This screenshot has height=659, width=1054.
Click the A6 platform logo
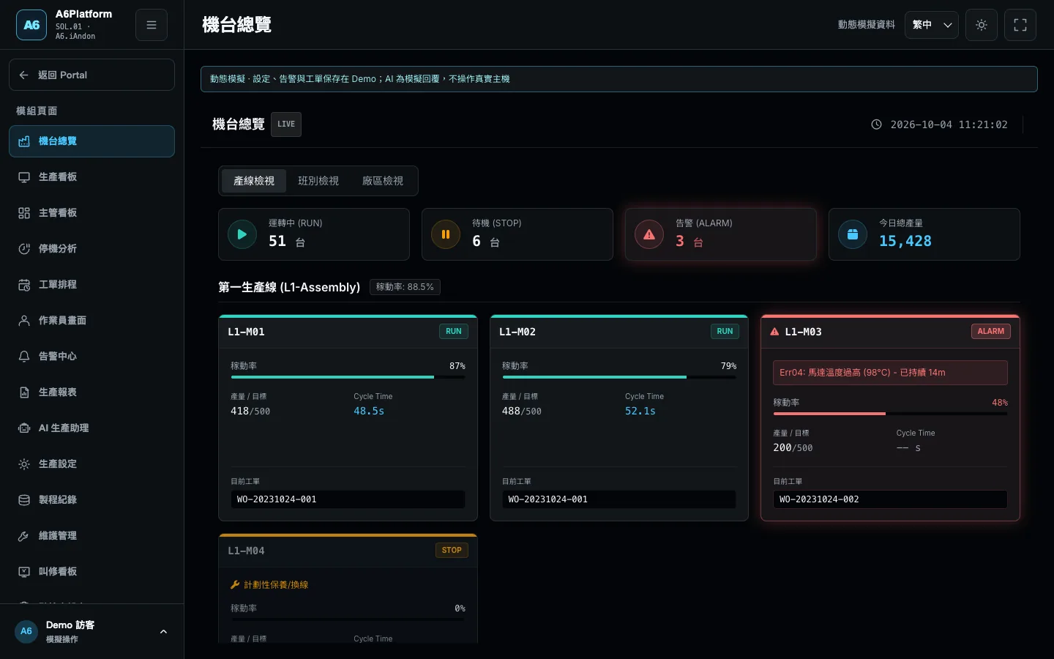click(x=31, y=25)
